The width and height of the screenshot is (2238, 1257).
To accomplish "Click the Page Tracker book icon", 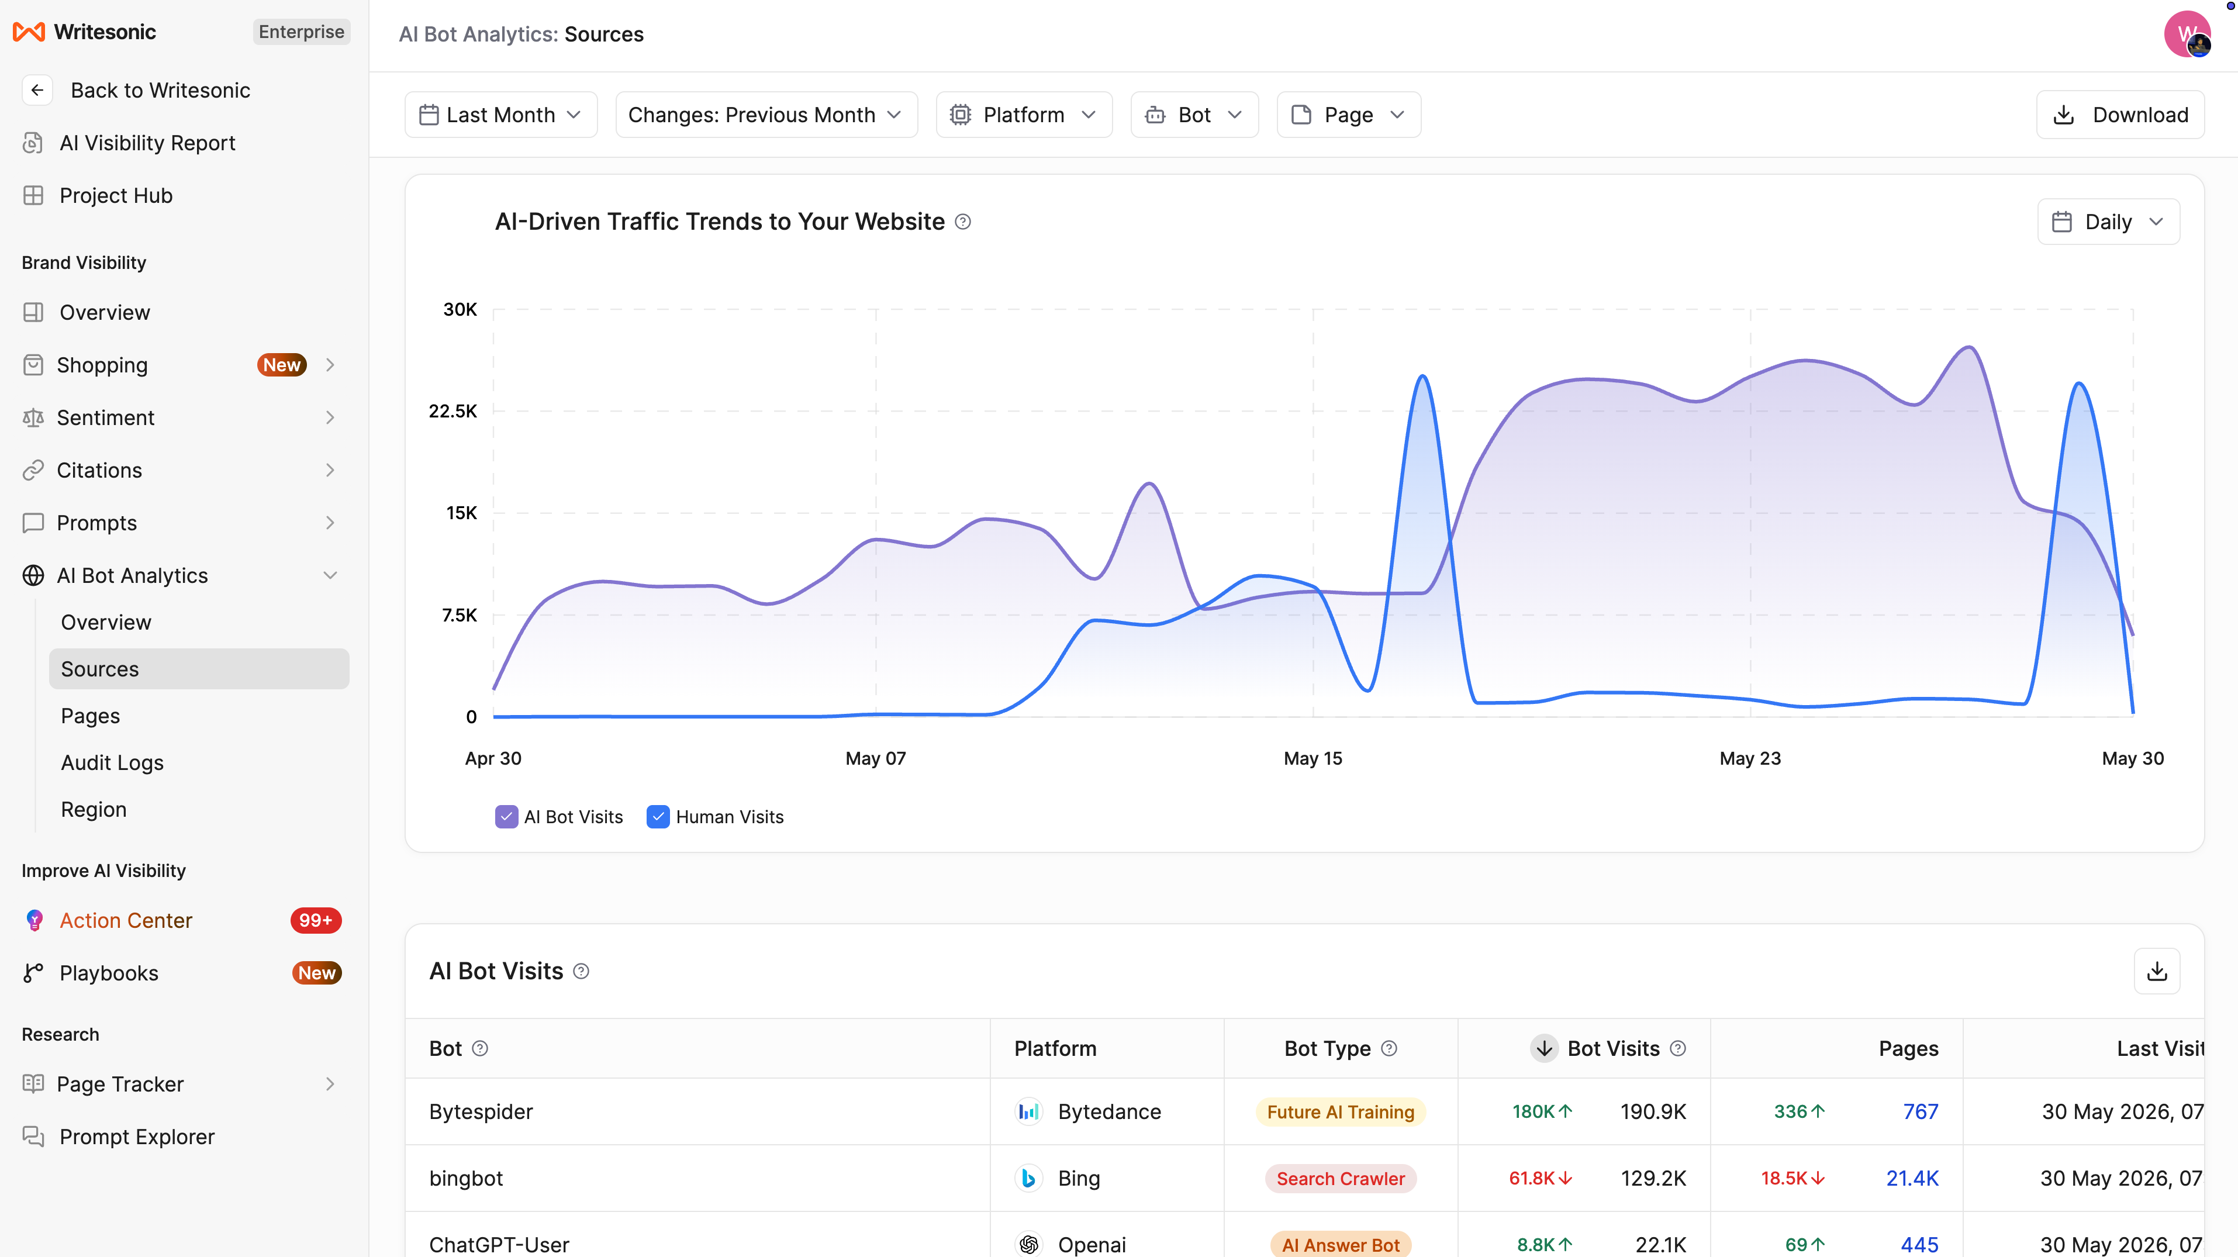I will point(33,1084).
